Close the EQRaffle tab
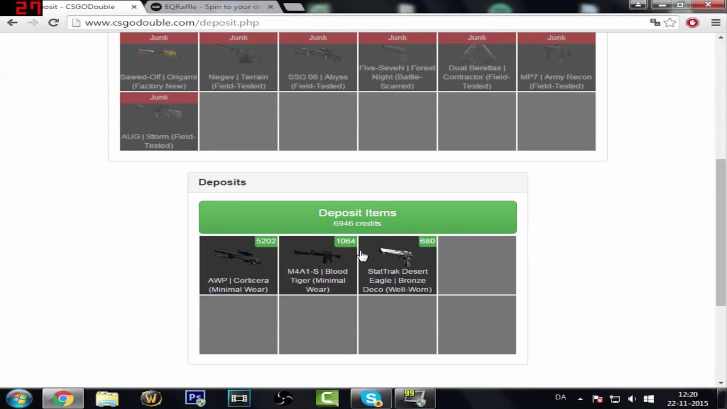 point(270,7)
